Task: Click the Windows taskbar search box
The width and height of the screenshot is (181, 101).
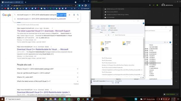Action: click(21, 99)
